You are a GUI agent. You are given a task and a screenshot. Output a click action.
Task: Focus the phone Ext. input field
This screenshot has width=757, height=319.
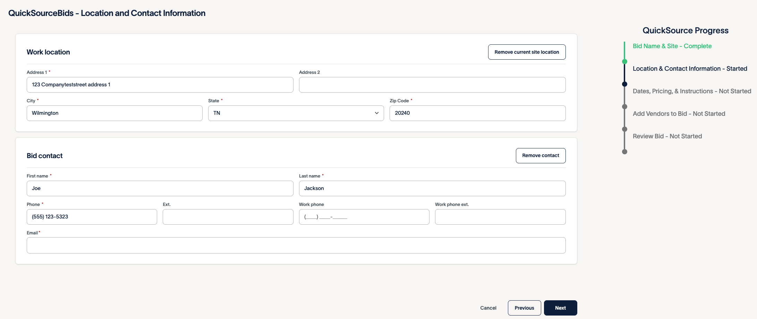pos(228,217)
